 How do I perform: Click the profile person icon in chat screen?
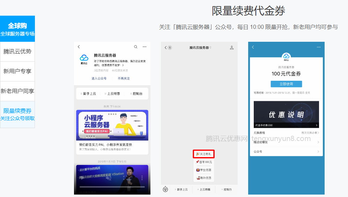tap(232, 48)
